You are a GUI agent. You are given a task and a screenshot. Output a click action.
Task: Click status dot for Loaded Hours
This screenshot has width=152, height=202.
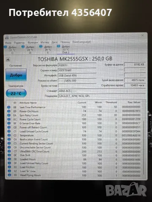pos(9,159)
